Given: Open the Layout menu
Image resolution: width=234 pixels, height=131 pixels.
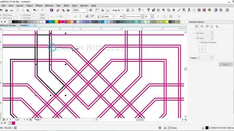Looking at the screenshot, I should (x=20, y=5).
